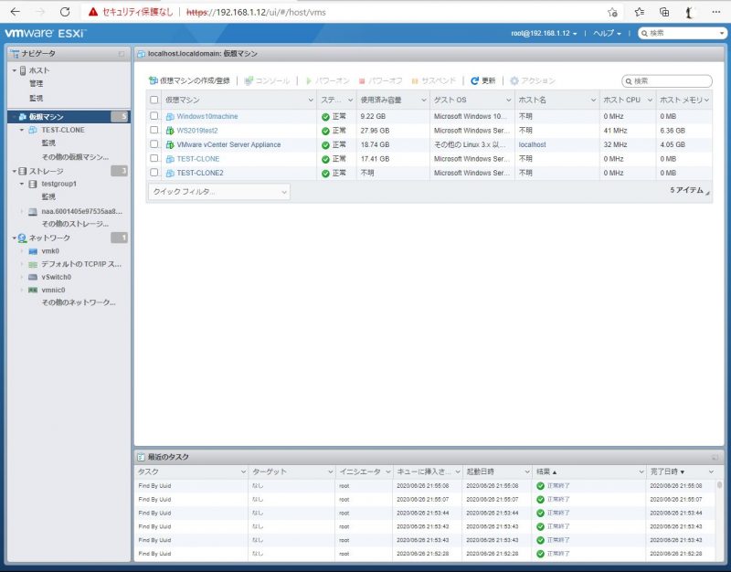Minimize the Recent Tasks panel icon
The image size is (731, 572).
(715, 457)
